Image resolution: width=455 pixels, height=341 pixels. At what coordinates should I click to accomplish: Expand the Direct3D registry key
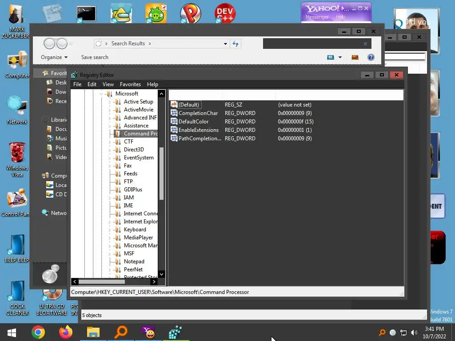(x=109, y=150)
